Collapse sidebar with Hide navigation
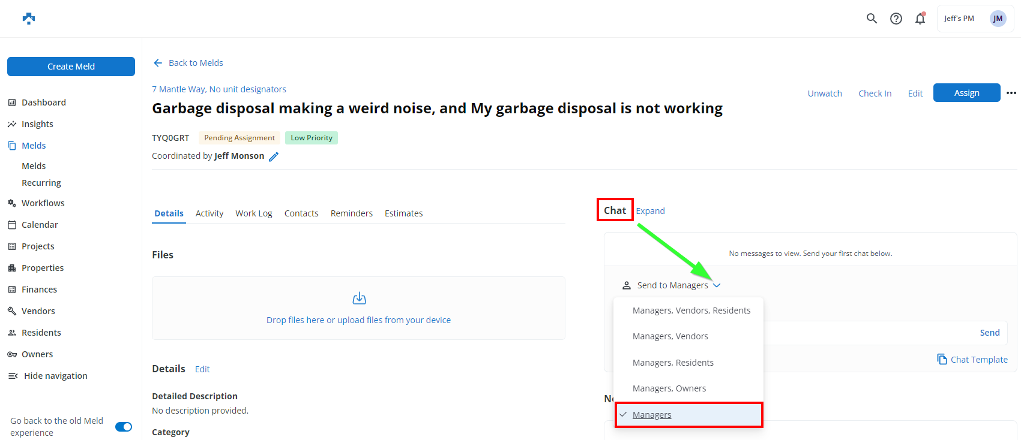 [x=55, y=376]
